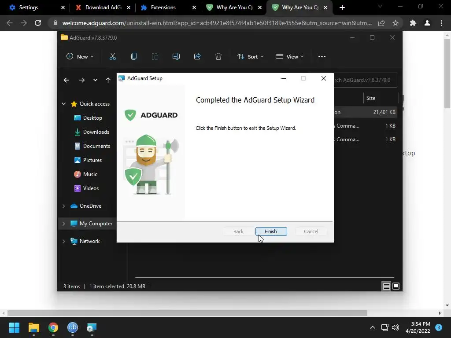The image size is (451, 338).
Task: Click the Copy icon in File Explorer toolbar
Action: [x=134, y=57]
